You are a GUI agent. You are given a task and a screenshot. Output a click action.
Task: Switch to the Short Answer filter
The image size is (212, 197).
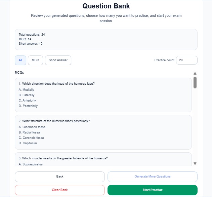pyautogui.click(x=58, y=60)
